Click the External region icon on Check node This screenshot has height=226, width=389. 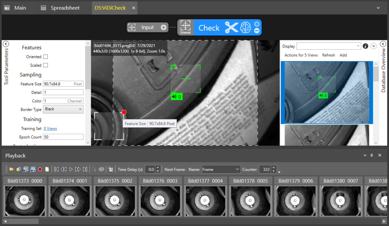tap(185, 27)
